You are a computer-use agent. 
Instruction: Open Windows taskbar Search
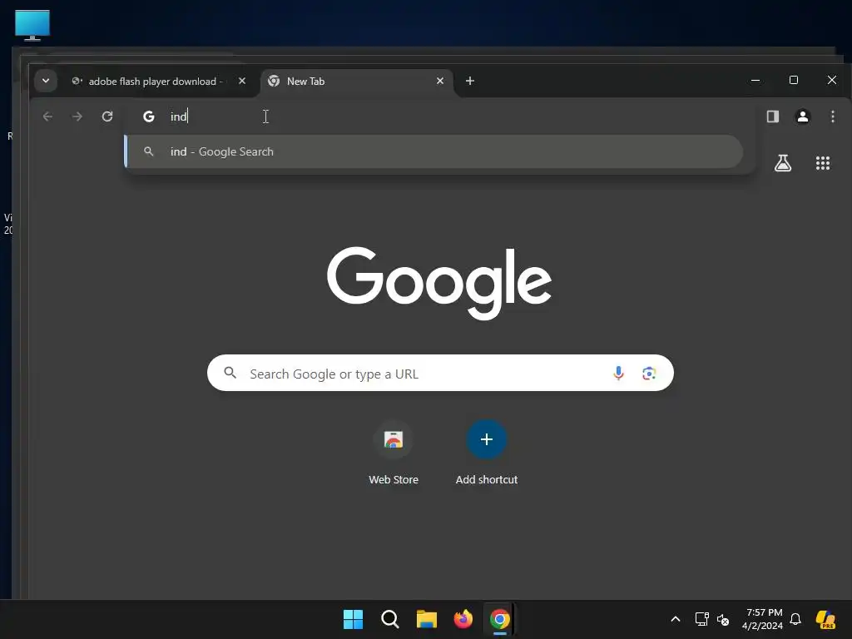pos(389,619)
